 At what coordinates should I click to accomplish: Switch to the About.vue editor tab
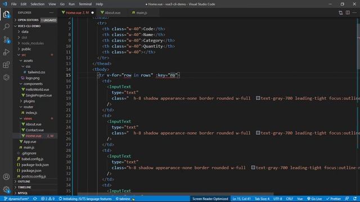tap(112, 12)
